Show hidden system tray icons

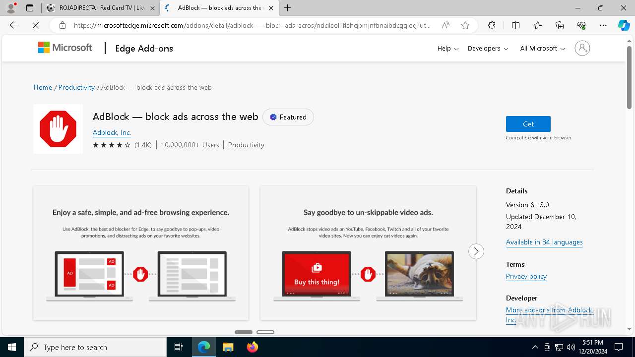(x=535, y=347)
